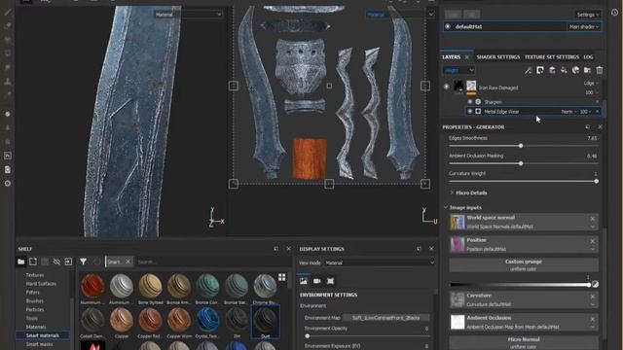This screenshot has width=623, height=350.
Task: Toggle visibility of Metal Edge Wear generator
Action: click(470, 112)
